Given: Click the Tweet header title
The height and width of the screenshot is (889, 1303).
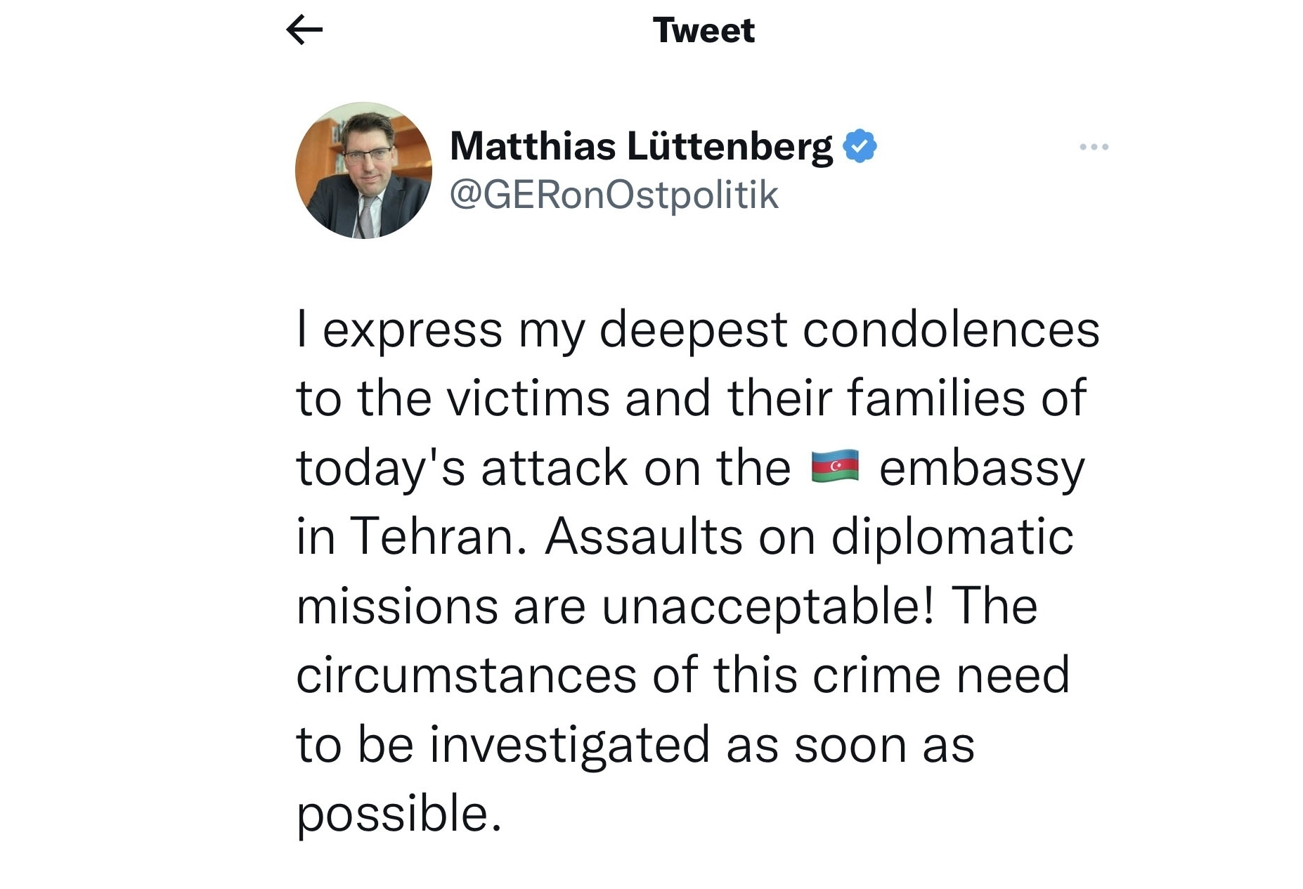Looking at the screenshot, I should coord(704,30).
